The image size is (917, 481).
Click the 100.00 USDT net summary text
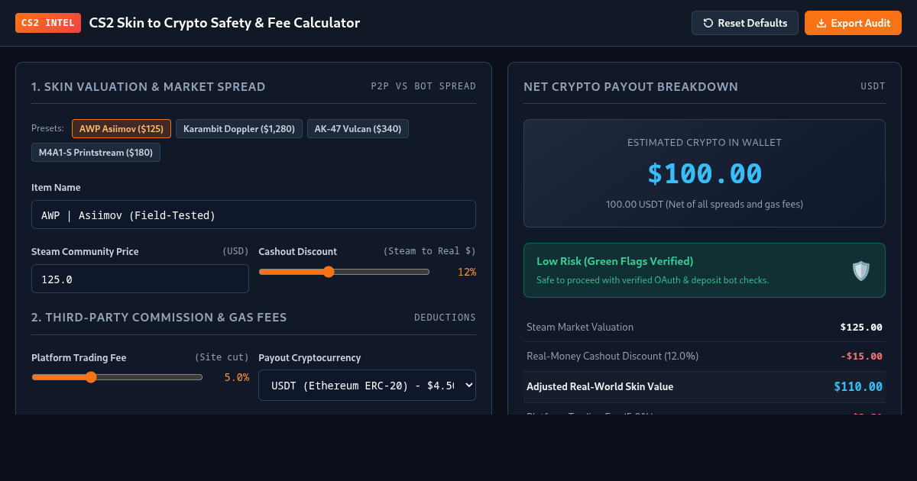(705, 205)
